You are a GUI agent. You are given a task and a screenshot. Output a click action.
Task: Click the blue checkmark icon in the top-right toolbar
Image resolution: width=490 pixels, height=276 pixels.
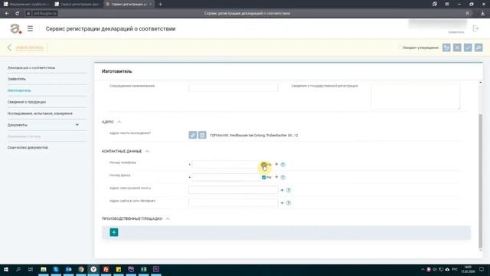click(468, 48)
